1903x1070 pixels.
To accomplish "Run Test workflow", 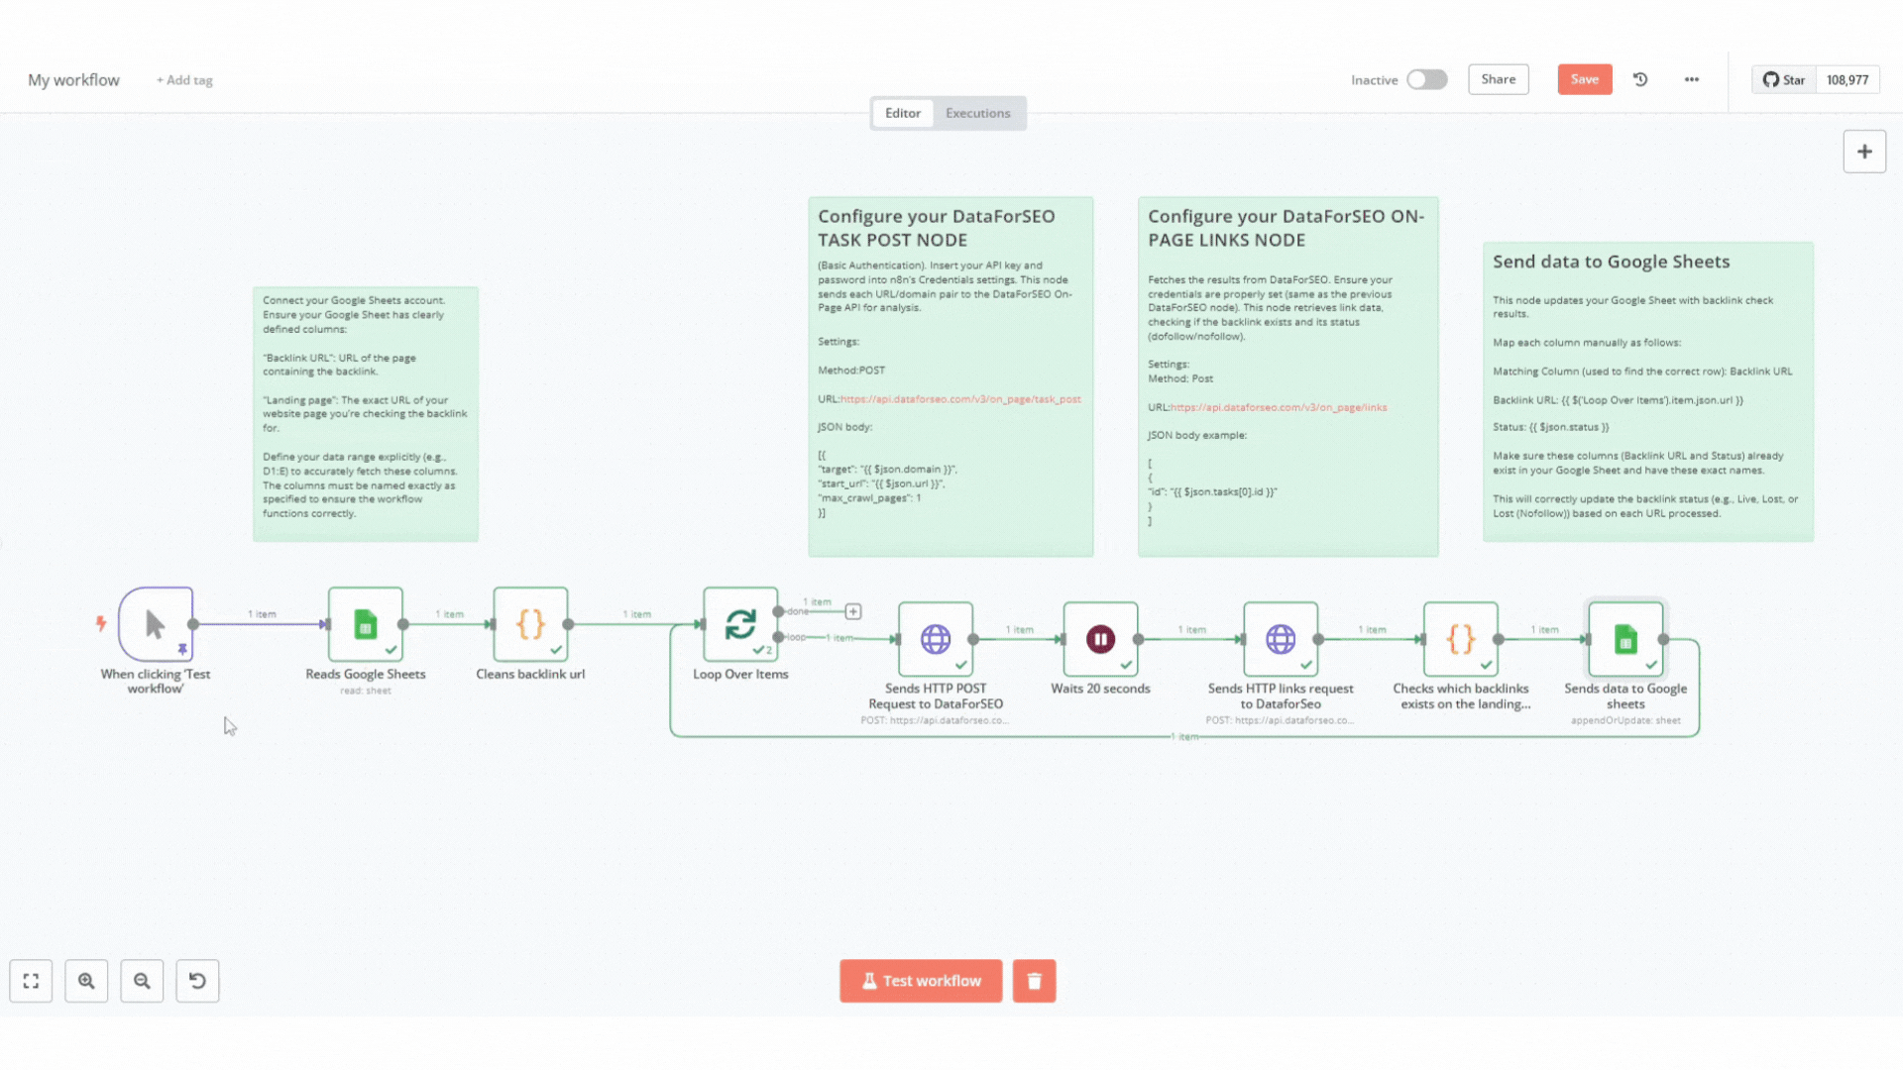I will (921, 981).
